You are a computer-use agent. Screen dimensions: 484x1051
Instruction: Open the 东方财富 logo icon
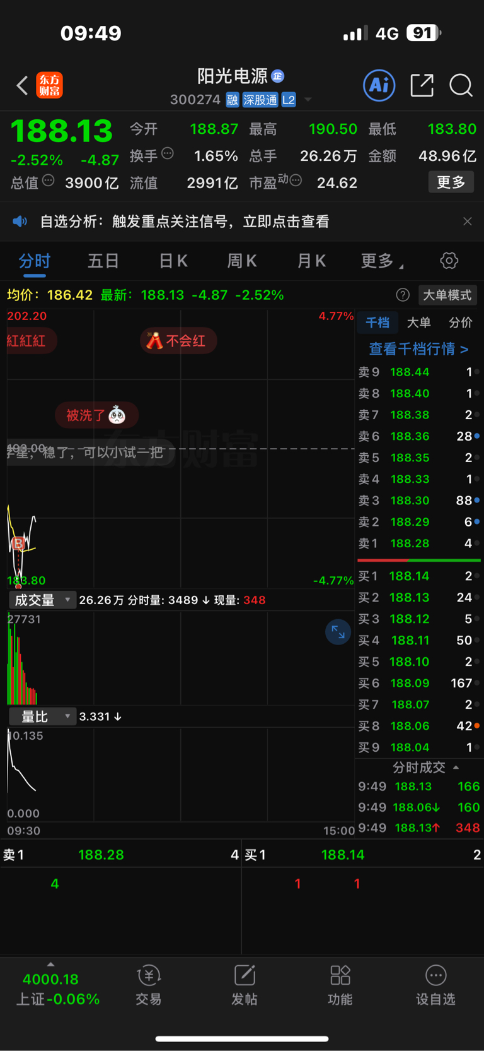[50, 85]
